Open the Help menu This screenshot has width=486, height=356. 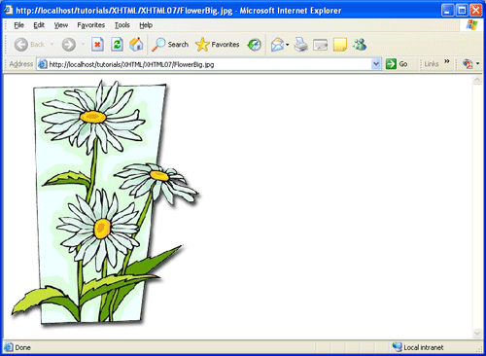point(146,25)
